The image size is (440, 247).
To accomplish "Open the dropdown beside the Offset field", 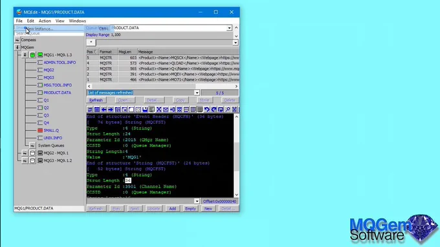I will tap(197, 201).
